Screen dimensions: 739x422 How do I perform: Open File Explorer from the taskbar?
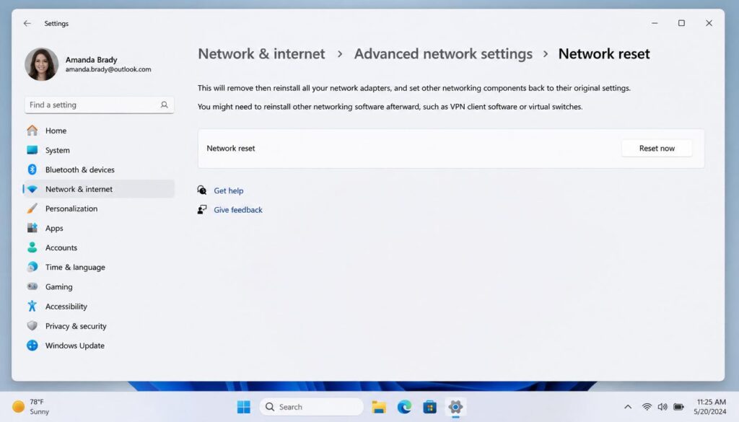click(379, 406)
